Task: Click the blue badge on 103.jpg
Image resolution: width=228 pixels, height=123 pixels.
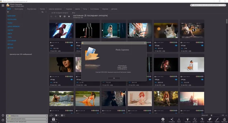Action: pos(202,45)
